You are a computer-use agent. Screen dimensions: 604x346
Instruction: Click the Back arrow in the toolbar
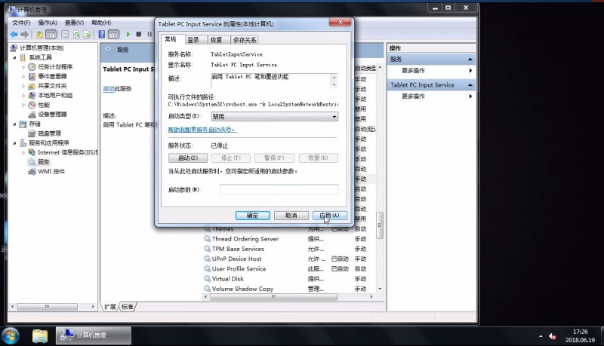(x=14, y=35)
